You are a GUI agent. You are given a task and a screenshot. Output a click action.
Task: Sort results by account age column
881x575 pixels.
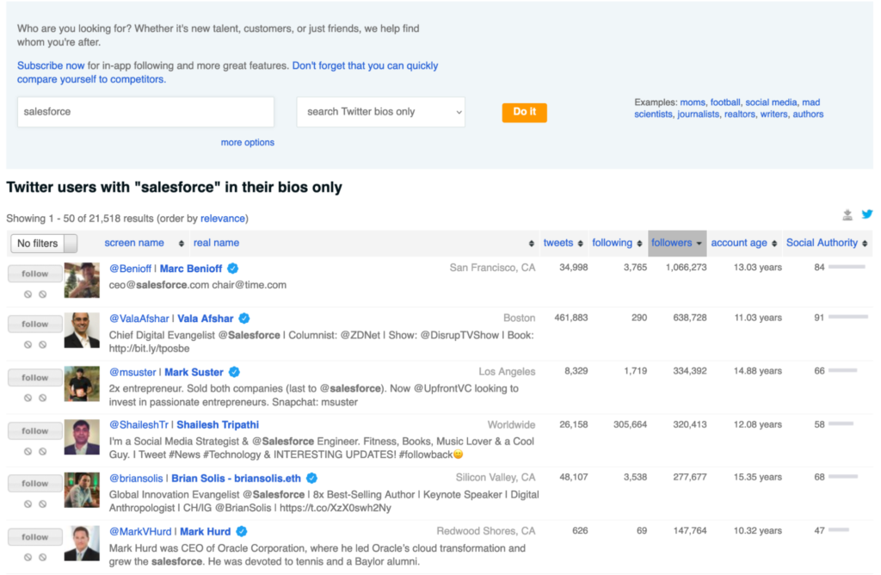coord(744,243)
